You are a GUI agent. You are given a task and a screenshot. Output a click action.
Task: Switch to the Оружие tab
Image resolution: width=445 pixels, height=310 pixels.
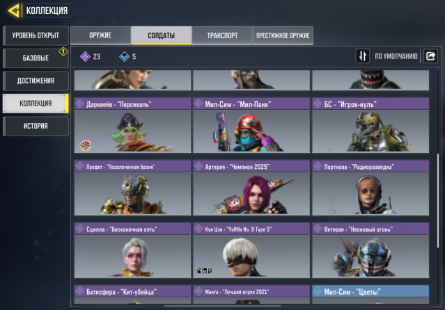[x=100, y=35]
